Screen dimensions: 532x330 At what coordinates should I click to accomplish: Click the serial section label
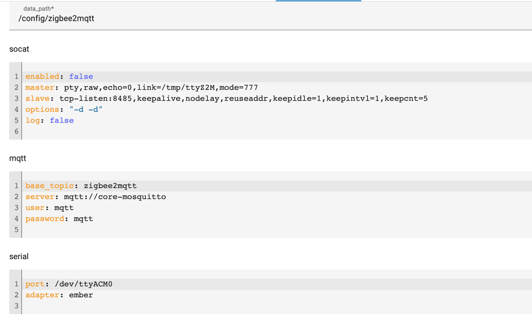click(19, 257)
